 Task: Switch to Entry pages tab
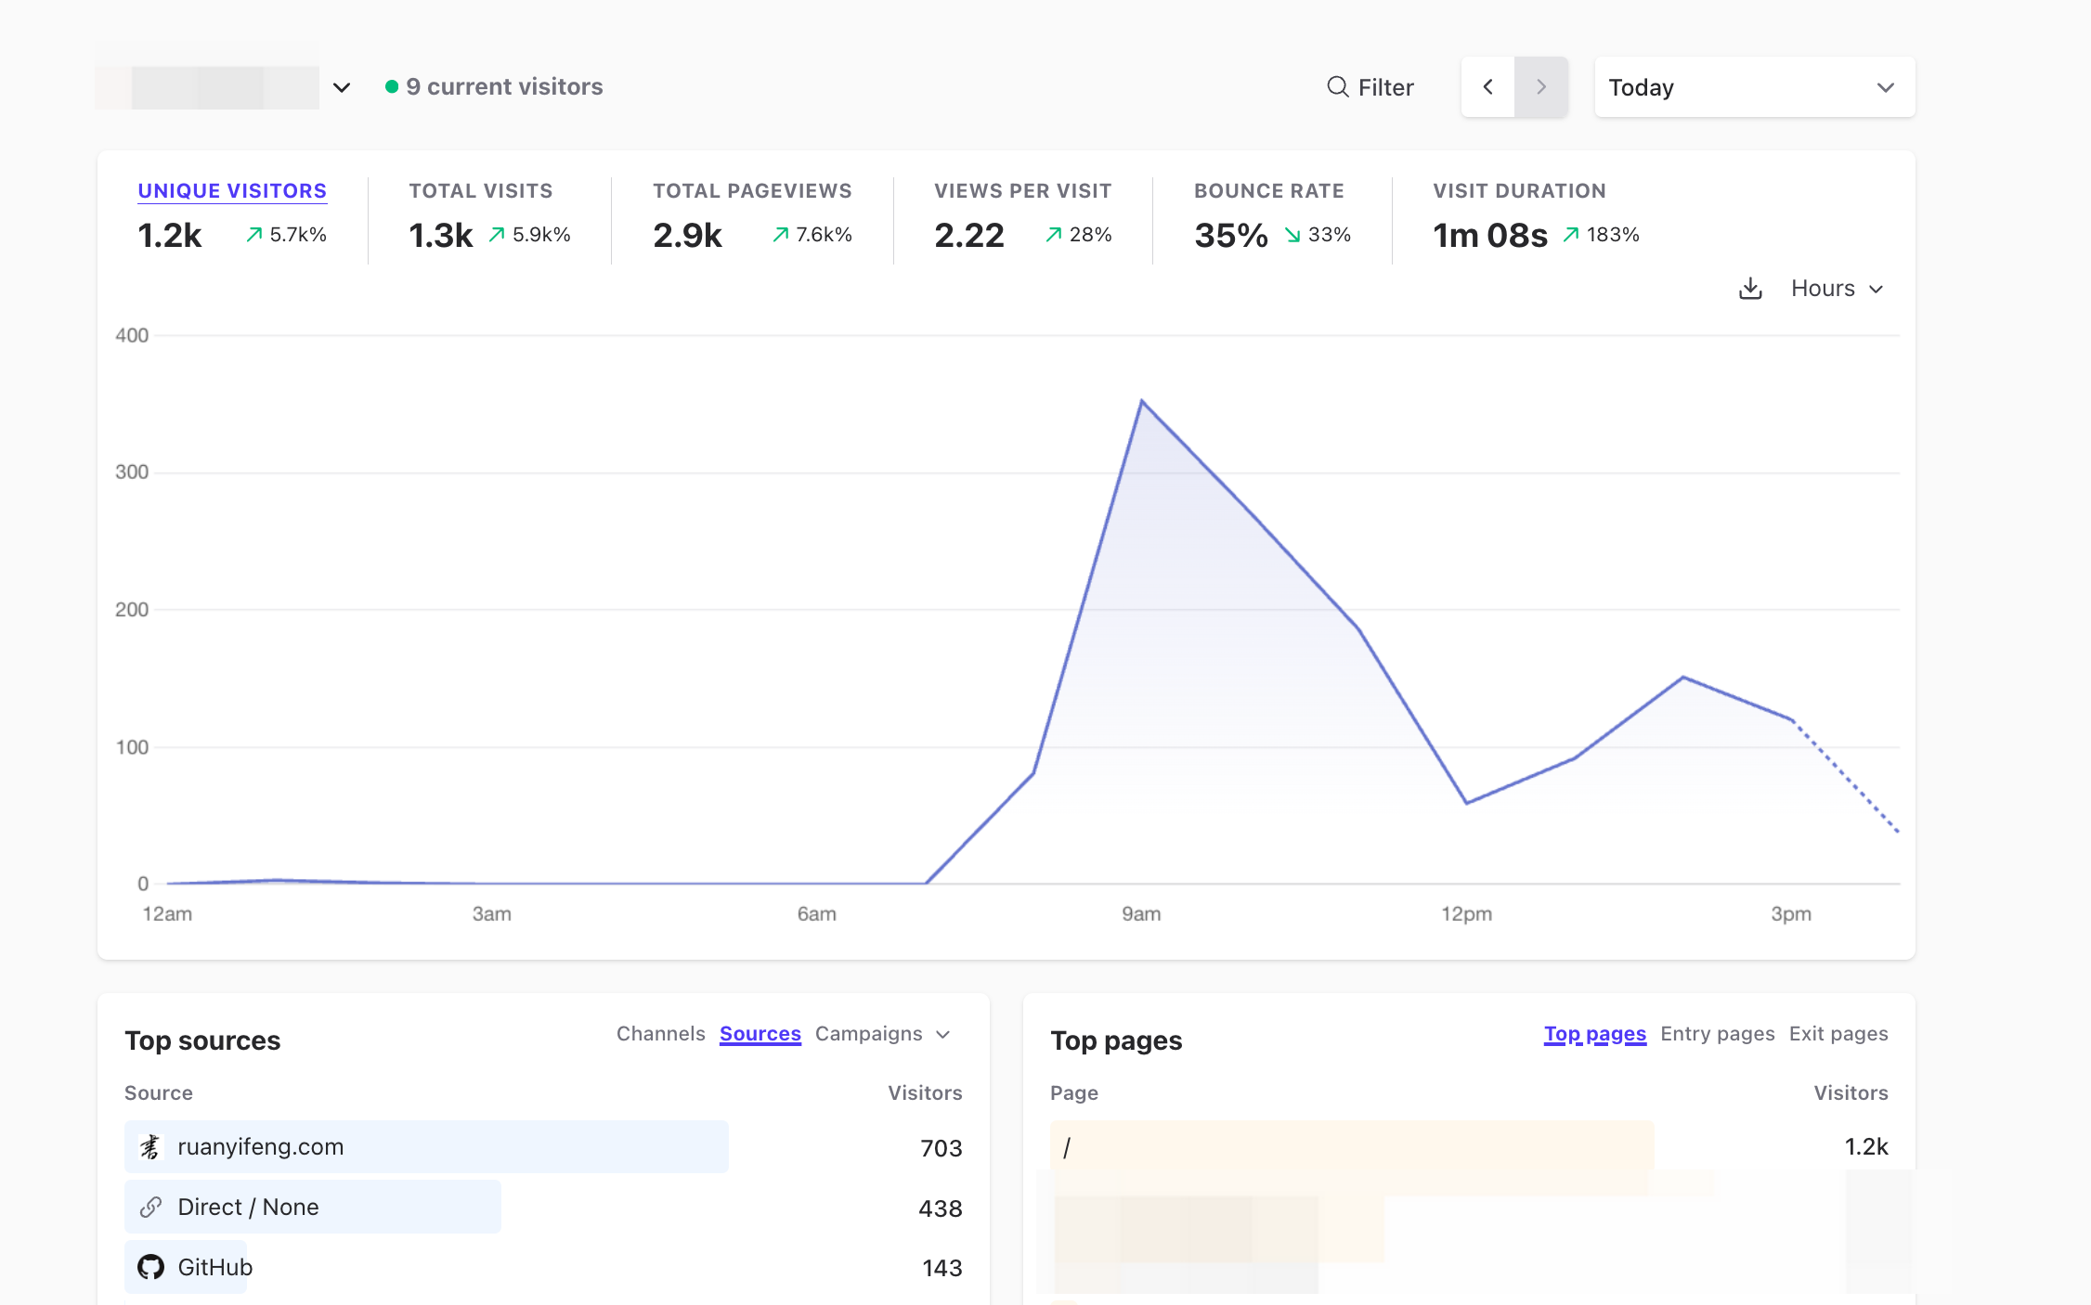(x=1717, y=1034)
